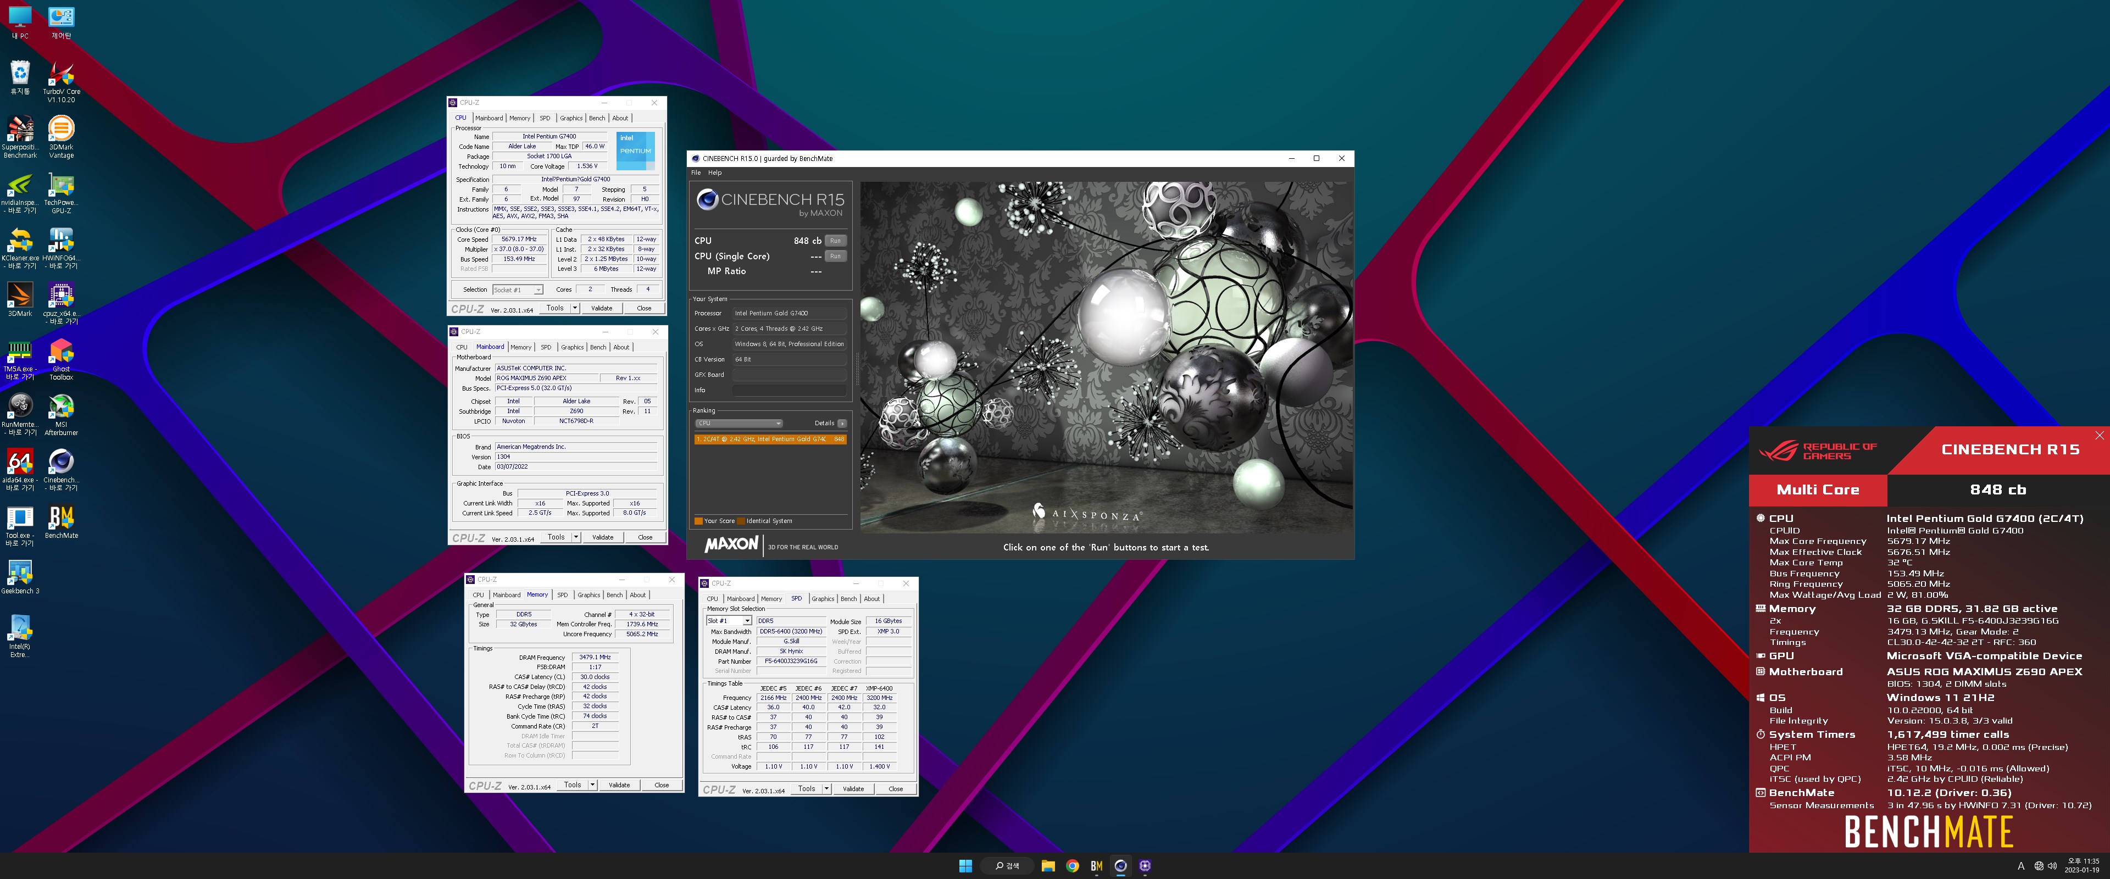Open CPU-Z taskbar icon
2110x879 pixels.
(x=1145, y=866)
